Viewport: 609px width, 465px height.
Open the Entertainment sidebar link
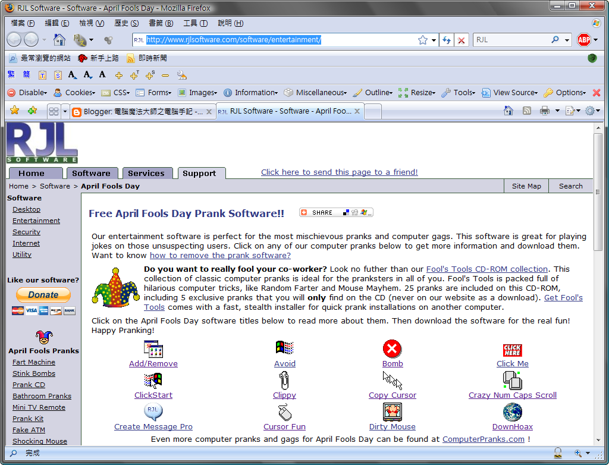point(36,221)
